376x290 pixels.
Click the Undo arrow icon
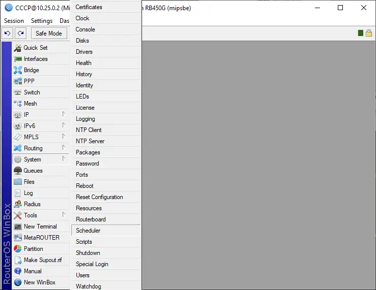(7, 33)
